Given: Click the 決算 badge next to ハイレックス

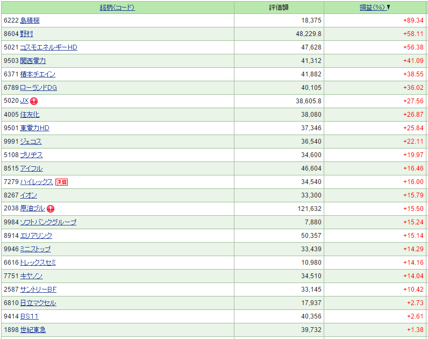Looking at the screenshot, I should [x=61, y=182].
